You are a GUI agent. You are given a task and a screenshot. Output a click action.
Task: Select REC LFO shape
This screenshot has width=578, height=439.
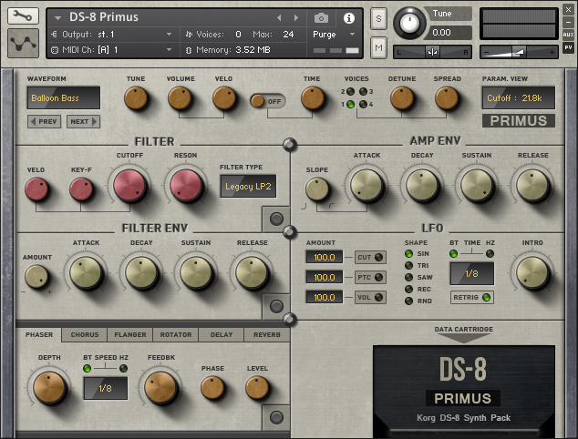pos(408,289)
